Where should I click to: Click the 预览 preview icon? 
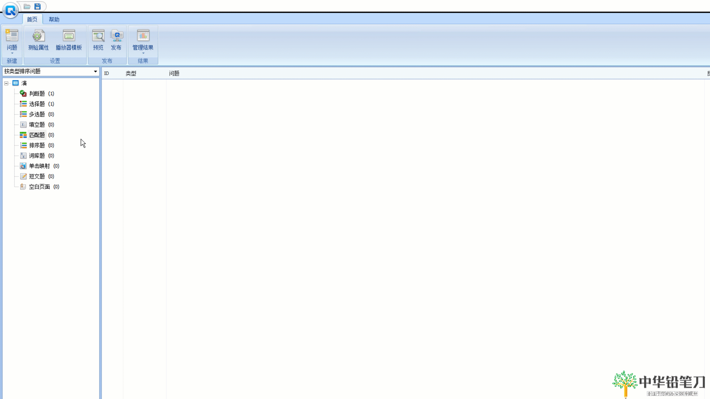pos(98,40)
